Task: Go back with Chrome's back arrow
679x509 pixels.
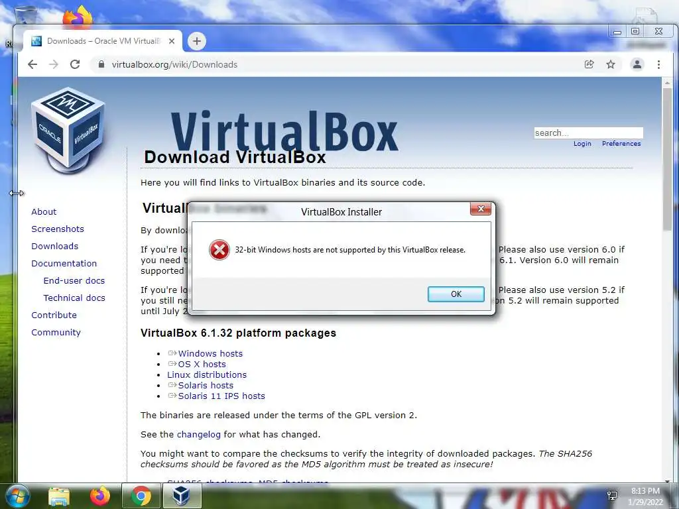Action: click(x=32, y=64)
